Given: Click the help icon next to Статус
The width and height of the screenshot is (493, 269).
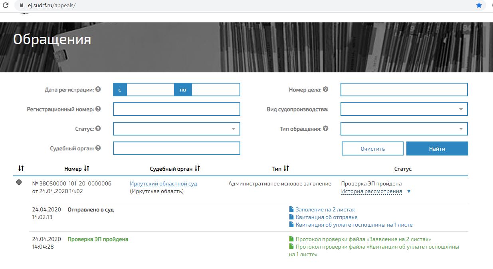Looking at the screenshot, I should [98, 128].
